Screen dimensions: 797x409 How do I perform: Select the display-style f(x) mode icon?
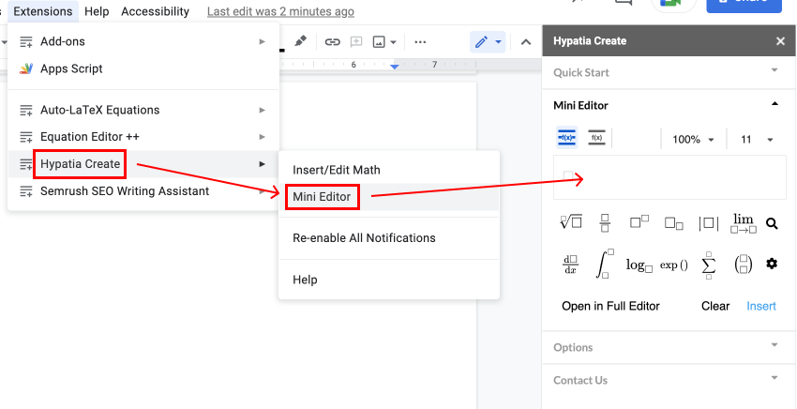[566, 138]
